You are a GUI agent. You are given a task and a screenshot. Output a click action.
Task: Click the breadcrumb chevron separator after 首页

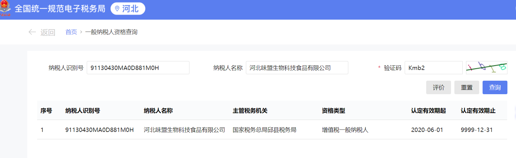[x=81, y=32]
